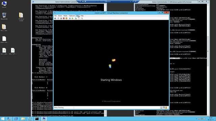Shut down the VM with red toolbar icon
The image size is (216, 121).
click(64, 18)
